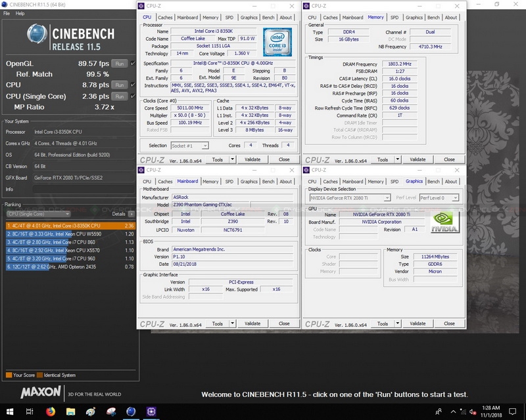
Task: Select the Xeon CPU W5590 ranking row
Action: pos(70,234)
